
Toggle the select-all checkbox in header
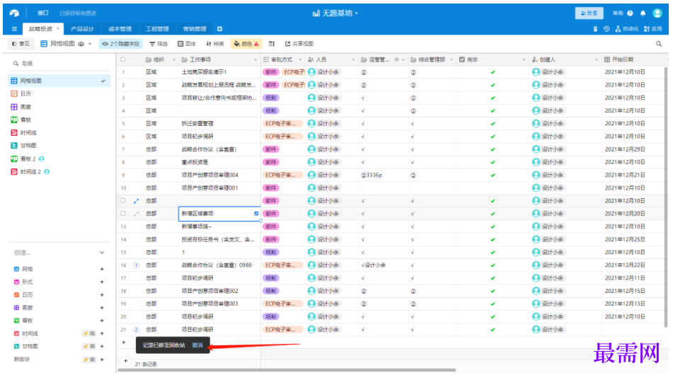coord(123,59)
